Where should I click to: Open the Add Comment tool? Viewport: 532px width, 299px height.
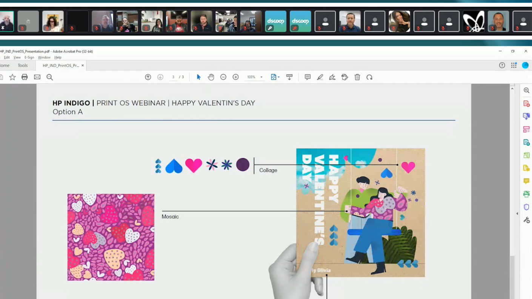(308, 77)
